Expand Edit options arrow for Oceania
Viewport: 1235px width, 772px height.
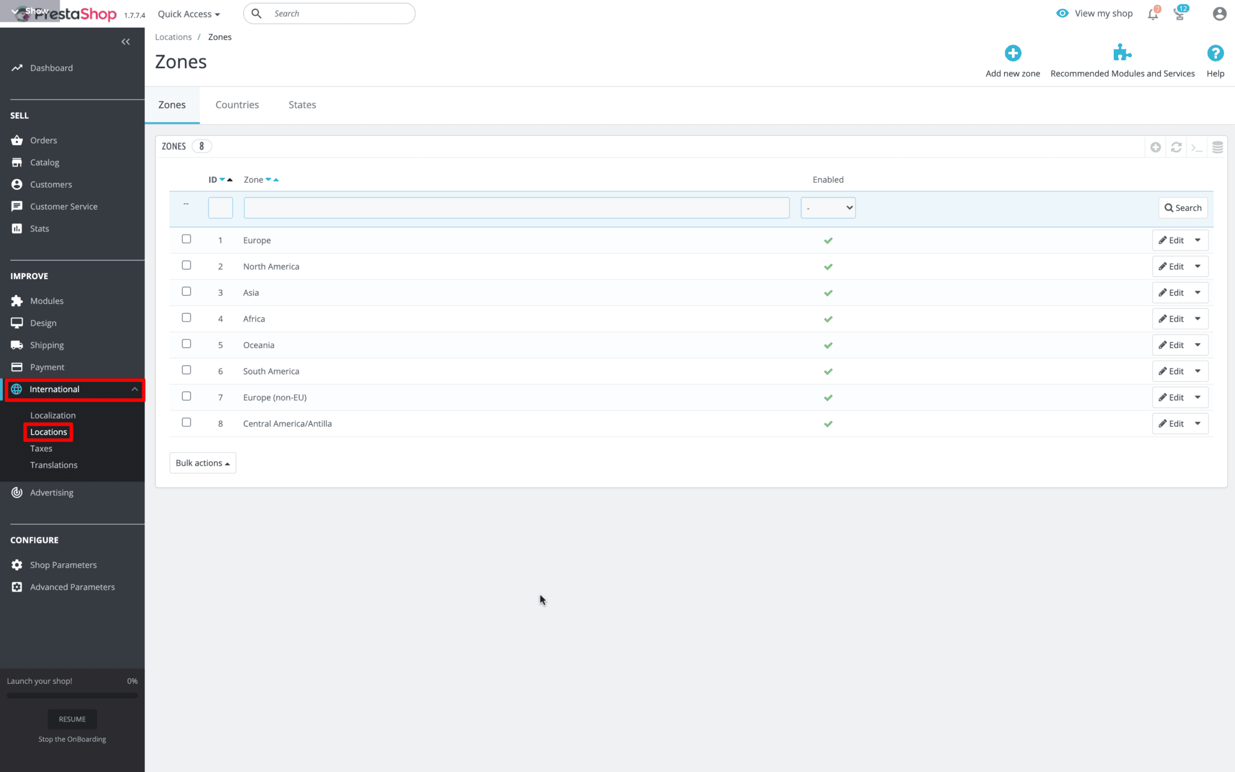tap(1198, 345)
